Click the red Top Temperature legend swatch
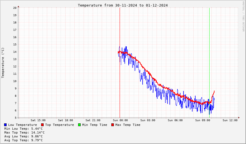The image size is (246, 144). (x=42, y=125)
